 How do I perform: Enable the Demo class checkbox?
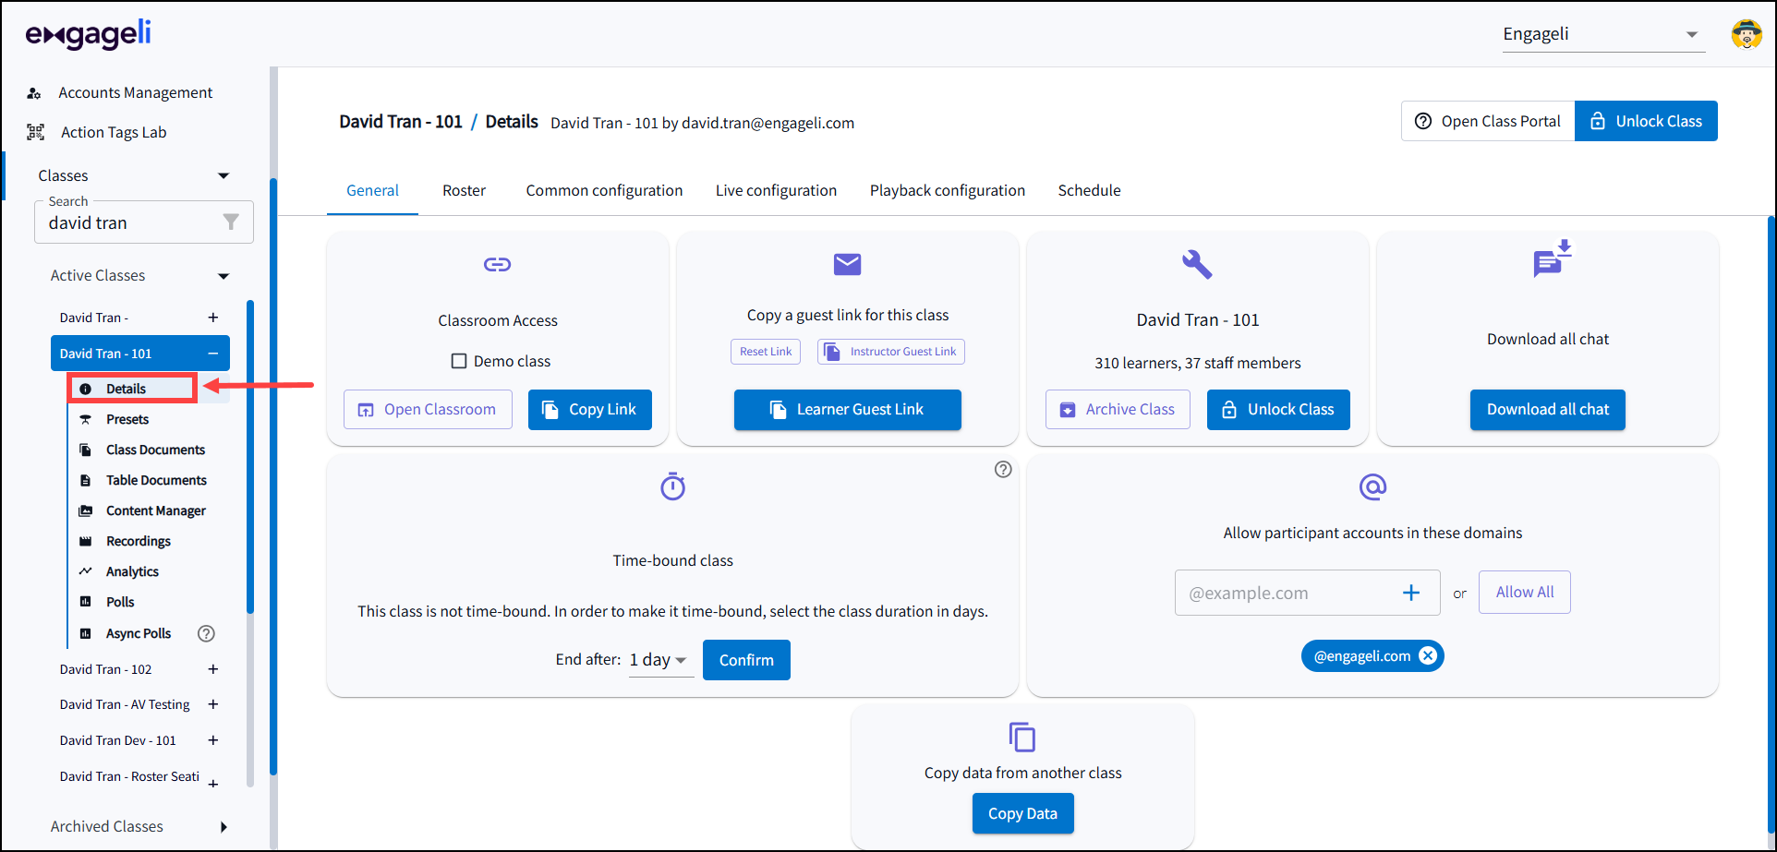coord(459,361)
